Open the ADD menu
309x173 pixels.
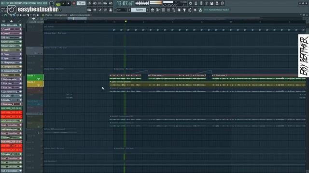click(x=12, y=3)
